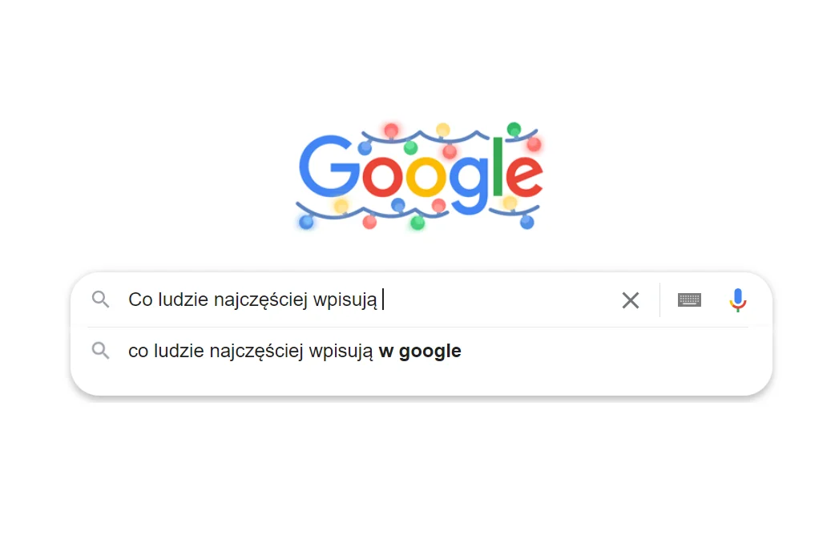Click the yellow second "o" in the logo
Image resolution: width=839 pixels, height=559 pixels.
point(426,175)
